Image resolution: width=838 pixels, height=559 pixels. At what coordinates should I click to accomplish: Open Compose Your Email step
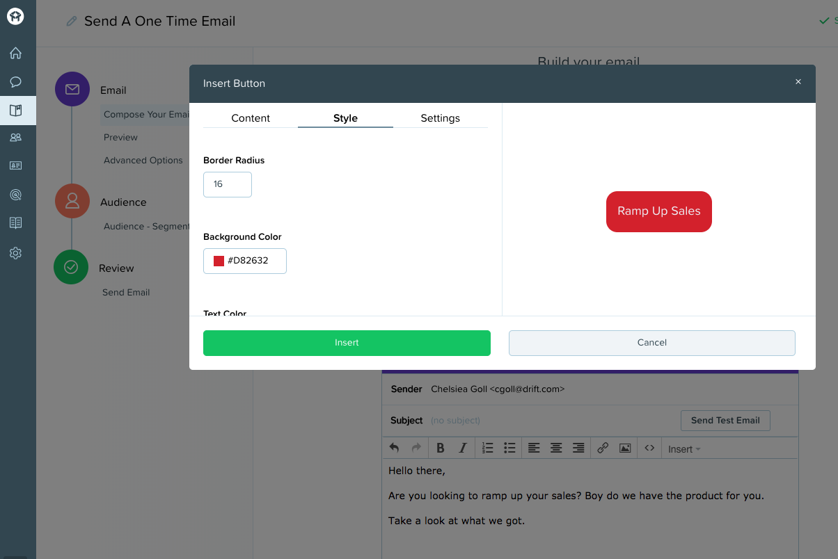click(147, 114)
